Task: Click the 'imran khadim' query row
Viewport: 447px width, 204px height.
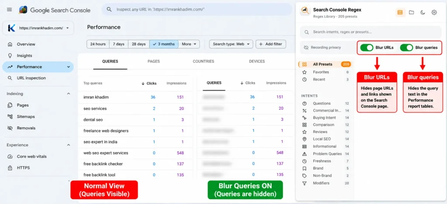Action: click(x=135, y=97)
